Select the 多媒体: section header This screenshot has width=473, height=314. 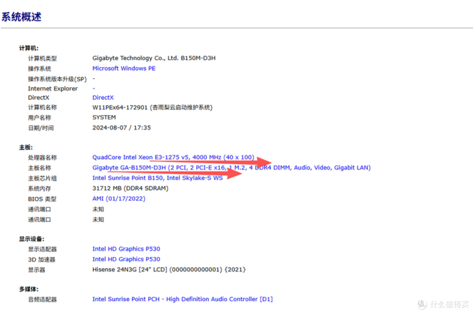(x=29, y=289)
